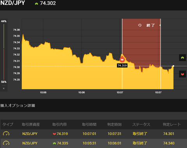Screen dimensions: 187x148
Task: Click the ステータス column header
Action: point(141,124)
